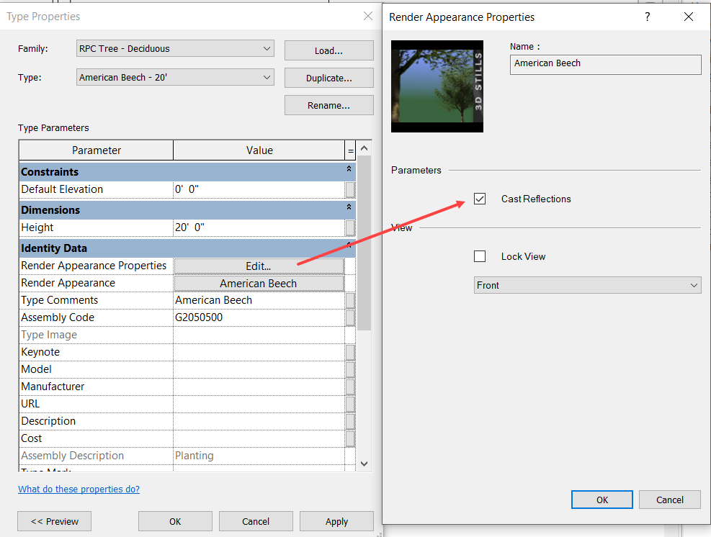
Task: Click the associate parameter button for Cost
Action: (x=350, y=438)
